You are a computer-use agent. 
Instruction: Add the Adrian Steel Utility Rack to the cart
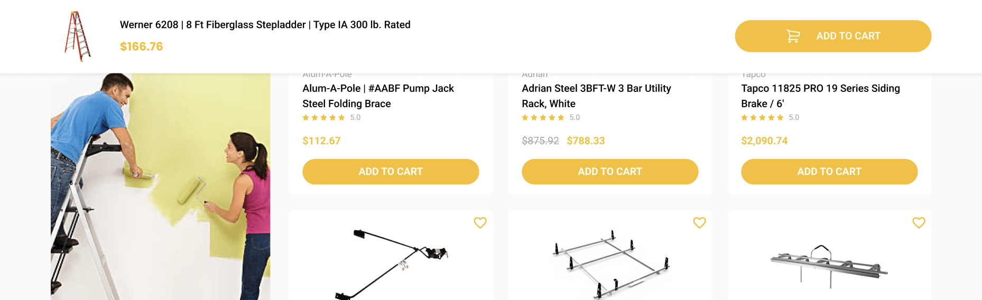click(x=610, y=172)
